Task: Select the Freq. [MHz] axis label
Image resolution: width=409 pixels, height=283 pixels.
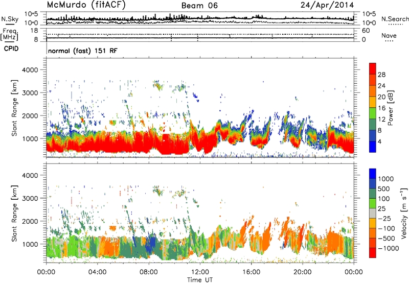Action: click(x=9, y=34)
